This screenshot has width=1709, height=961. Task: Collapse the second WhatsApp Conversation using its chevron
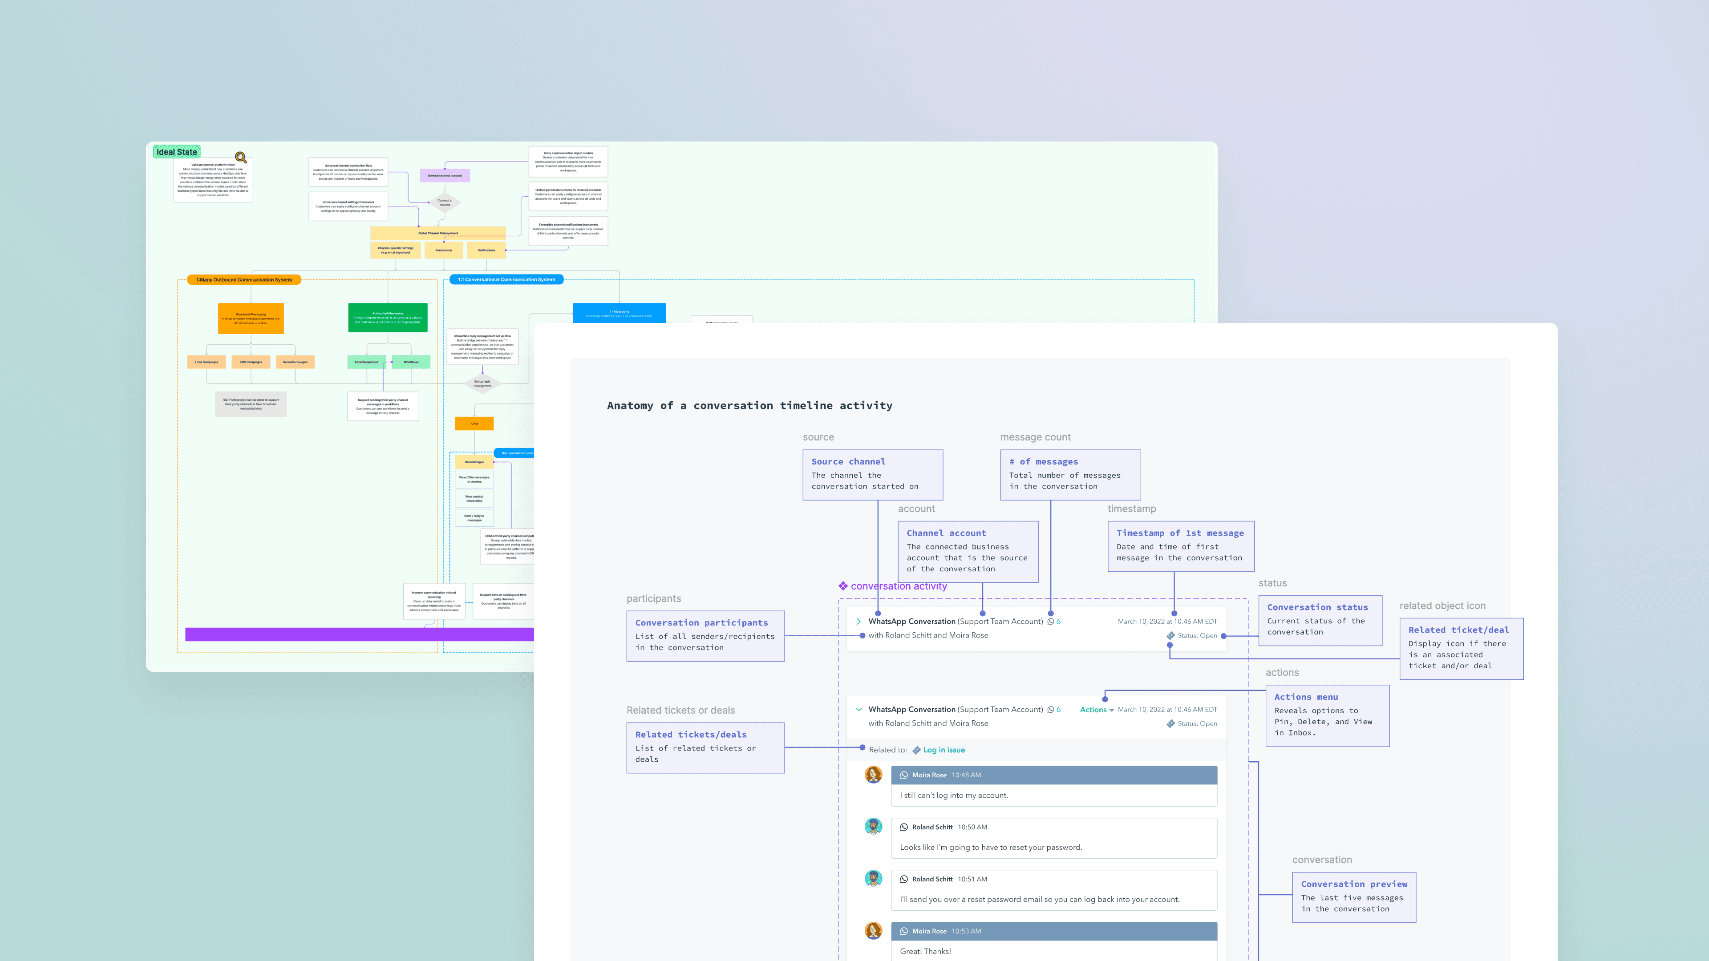pos(859,709)
